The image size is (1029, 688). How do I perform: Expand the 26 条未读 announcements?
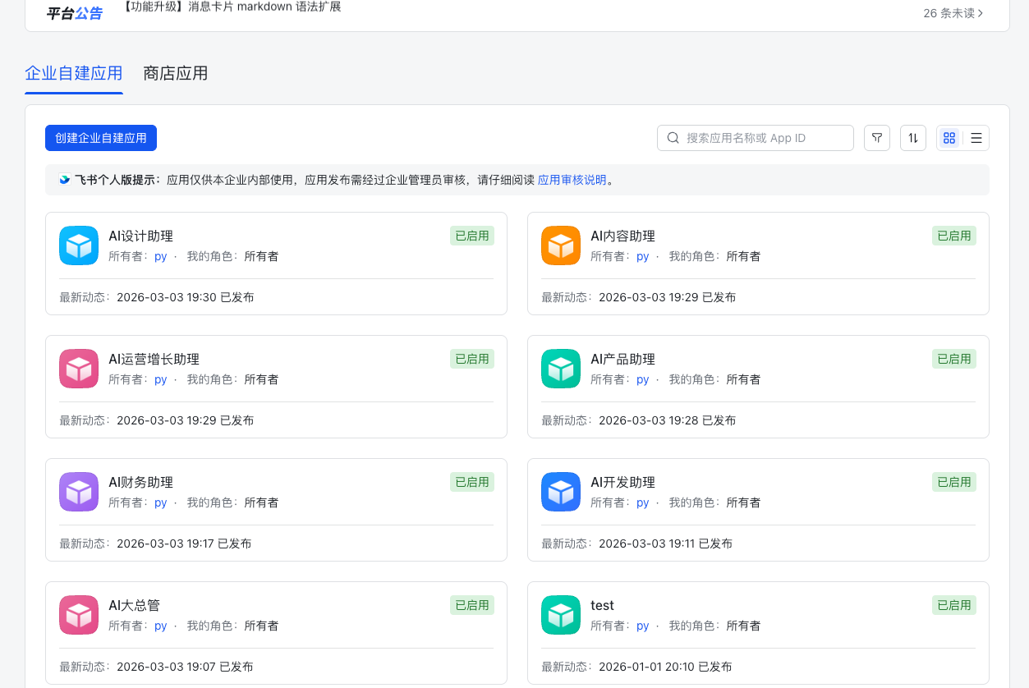pyautogui.click(x=951, y=13)
